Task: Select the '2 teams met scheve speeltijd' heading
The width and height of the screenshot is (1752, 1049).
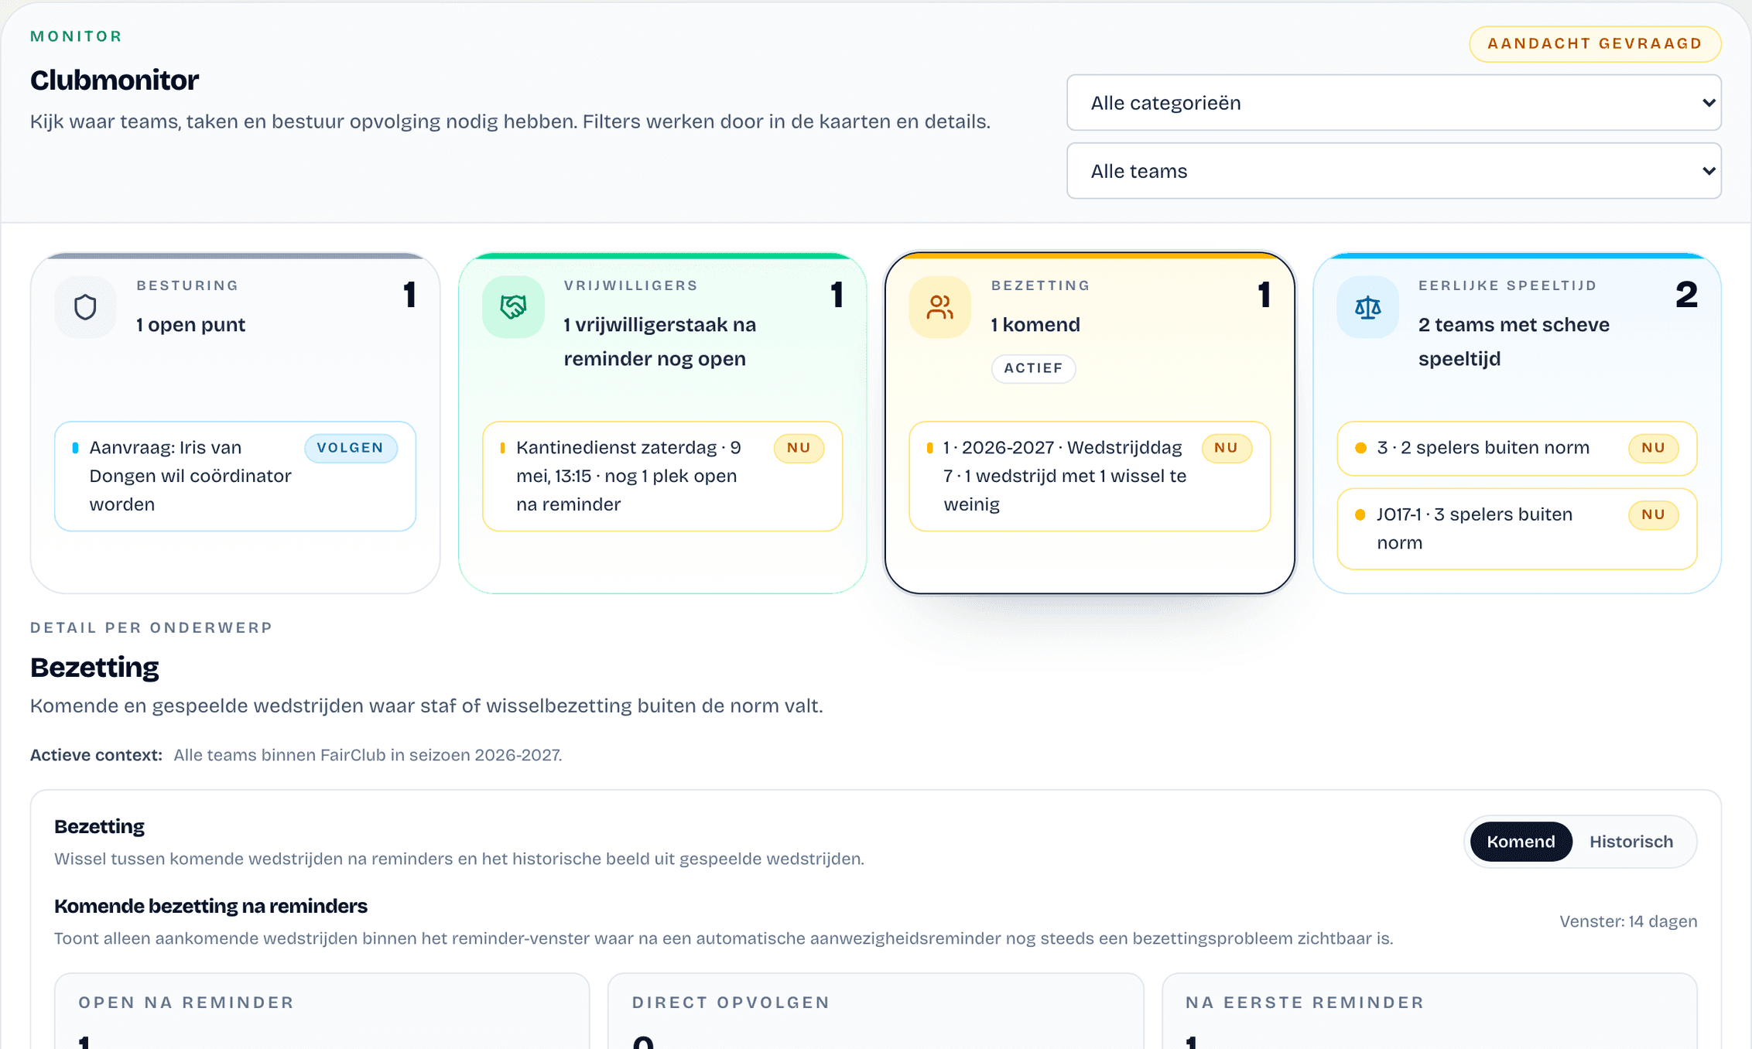Action: pyautogui.click(x=1514, y=342)
